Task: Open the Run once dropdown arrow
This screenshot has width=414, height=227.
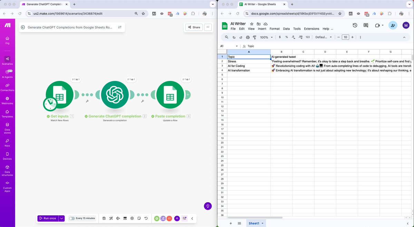Action: (x=61, y=218)
